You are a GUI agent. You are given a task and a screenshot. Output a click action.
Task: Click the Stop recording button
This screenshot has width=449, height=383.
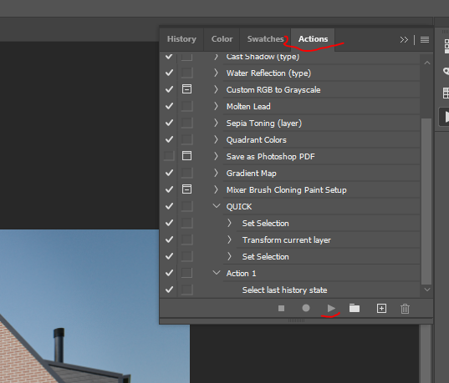281,308
